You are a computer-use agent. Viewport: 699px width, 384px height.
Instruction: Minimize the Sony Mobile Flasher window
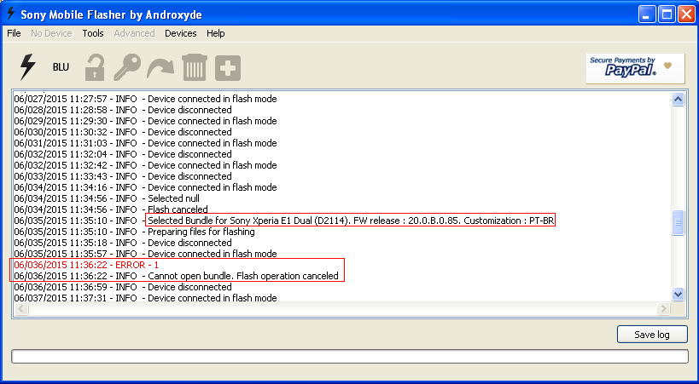(x=646, y=14)
